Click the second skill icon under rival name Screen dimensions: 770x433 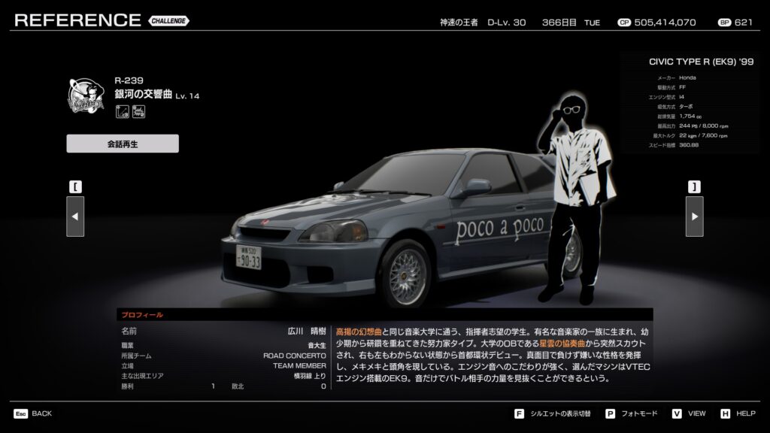coord(138,112)
